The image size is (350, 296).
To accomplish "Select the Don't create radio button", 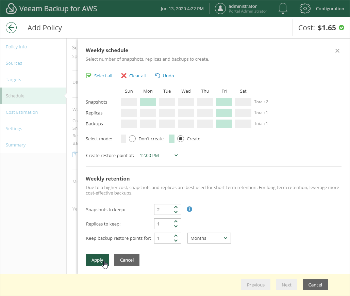I will point(132,139).
